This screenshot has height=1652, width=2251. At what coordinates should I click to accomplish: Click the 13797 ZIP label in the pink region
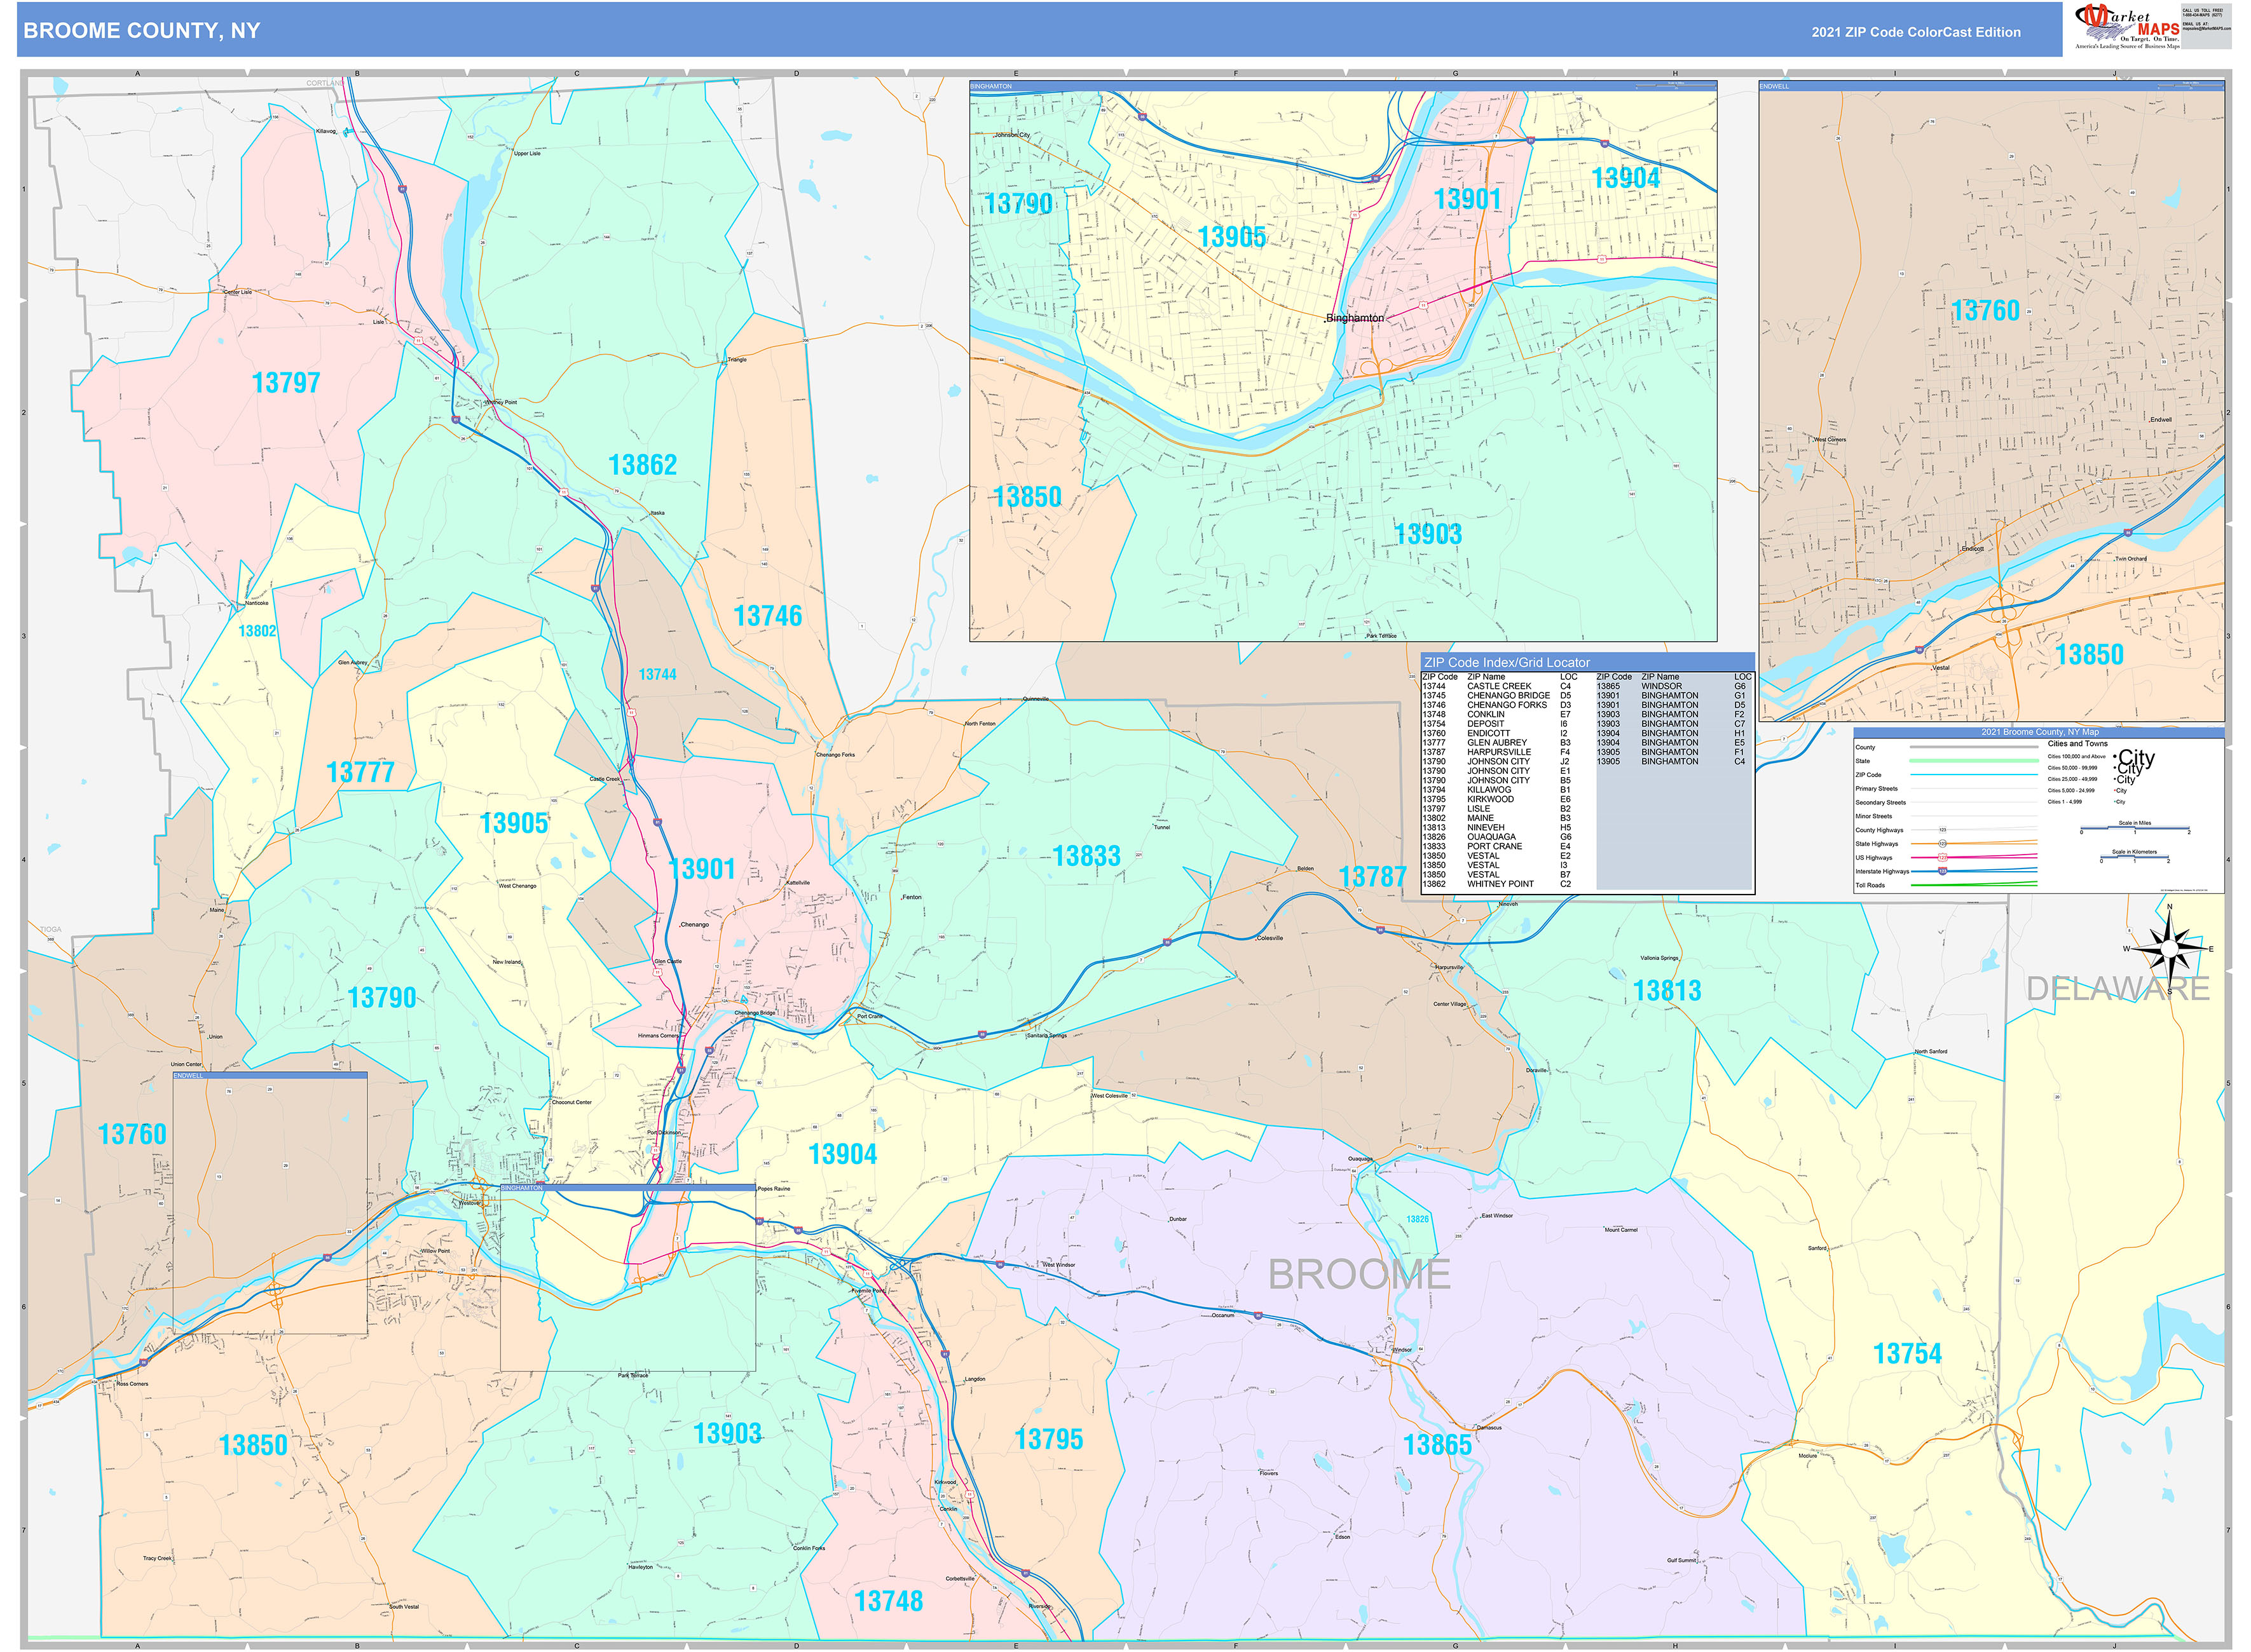[x=286, y=383]
